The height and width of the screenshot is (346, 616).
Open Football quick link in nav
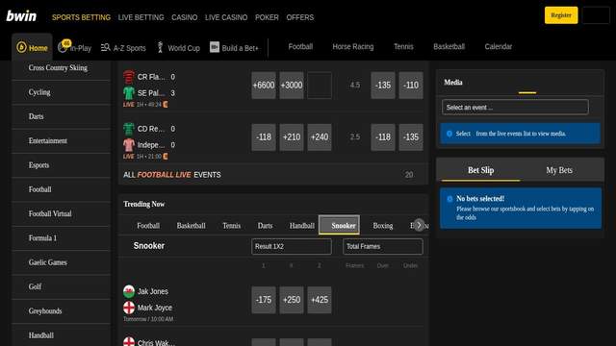coord(300,47)
